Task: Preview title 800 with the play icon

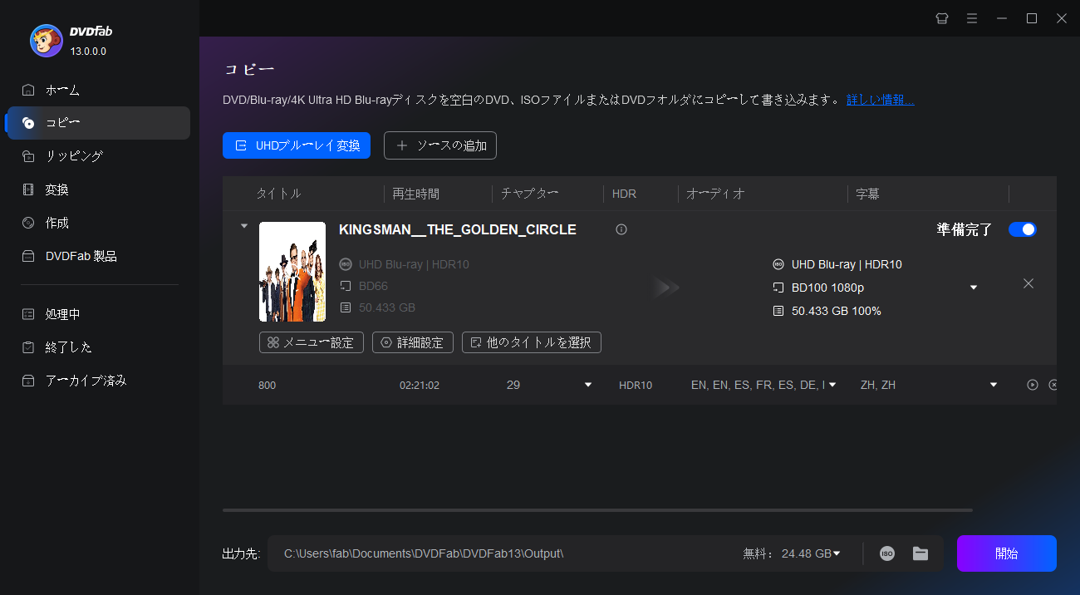Action: [x=1033, y=385]
